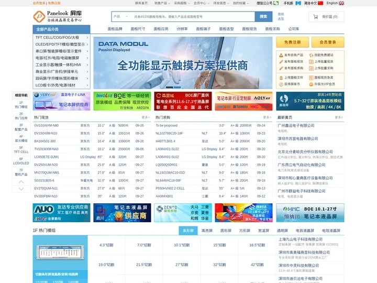Click the 会员登录 yellow button
377x283 pixels.
[x=328, y=42]
